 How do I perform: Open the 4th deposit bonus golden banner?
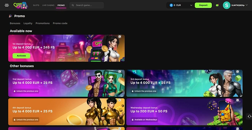tap(66, 112)
